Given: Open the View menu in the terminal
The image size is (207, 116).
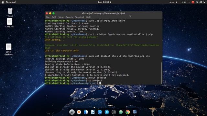Looking at the screenshot, I should click(x=61, y=17).
